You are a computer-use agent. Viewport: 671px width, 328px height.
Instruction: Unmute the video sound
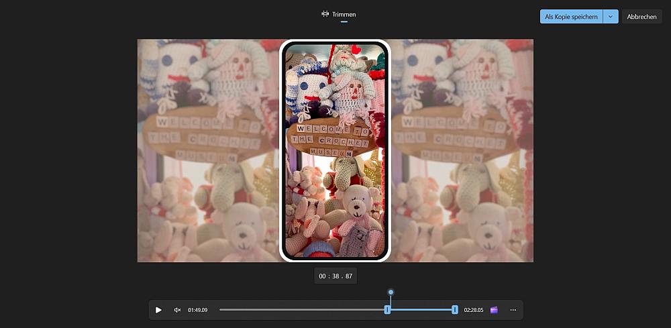click(178, 310)
